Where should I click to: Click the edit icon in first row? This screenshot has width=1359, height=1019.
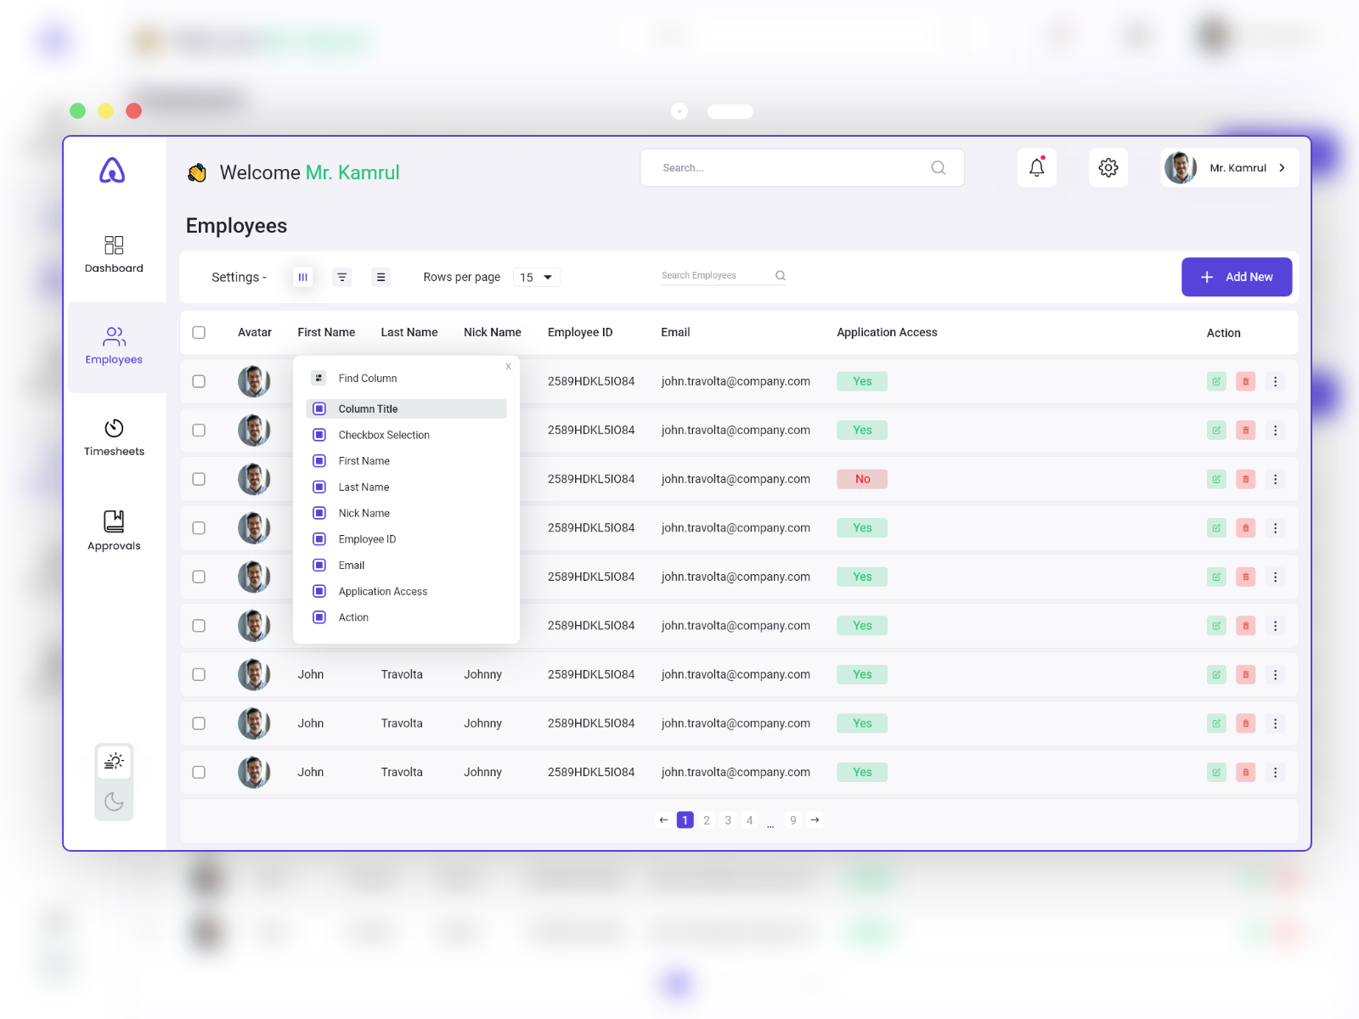(1216, 381)
